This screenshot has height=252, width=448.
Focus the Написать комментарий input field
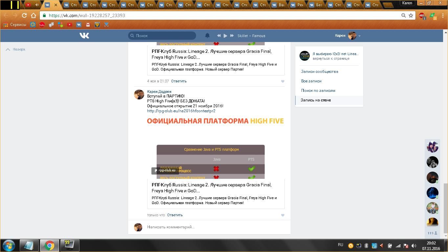click(213, 227)
